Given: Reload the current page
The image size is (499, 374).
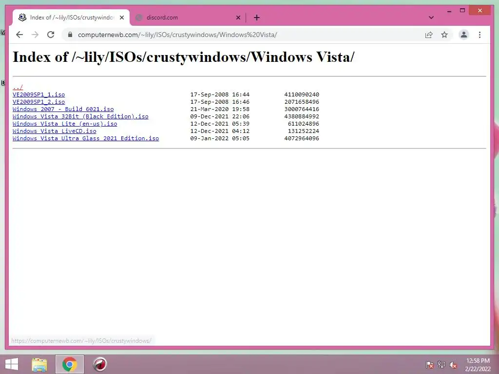Looking at the screenshot, I should 51,35.
